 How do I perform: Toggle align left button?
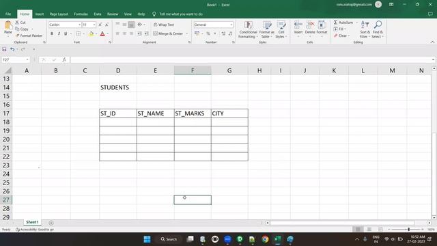(117, 33)
